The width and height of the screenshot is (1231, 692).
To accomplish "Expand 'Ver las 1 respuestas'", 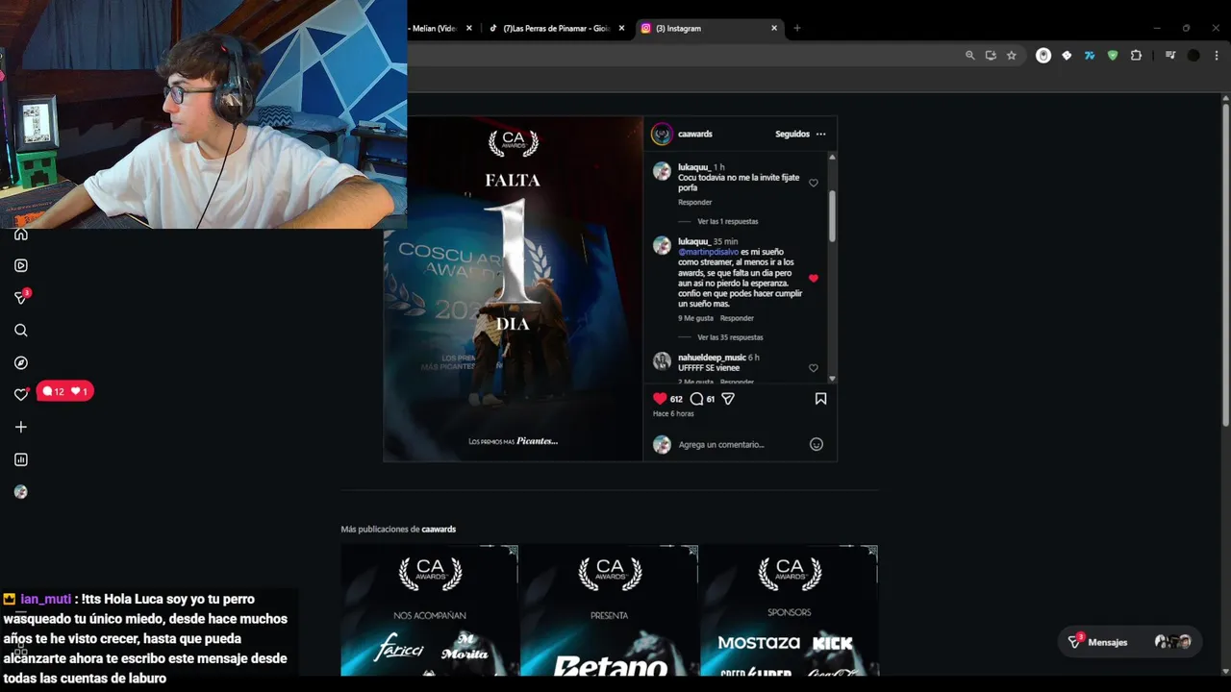I will tap(728, 222).
